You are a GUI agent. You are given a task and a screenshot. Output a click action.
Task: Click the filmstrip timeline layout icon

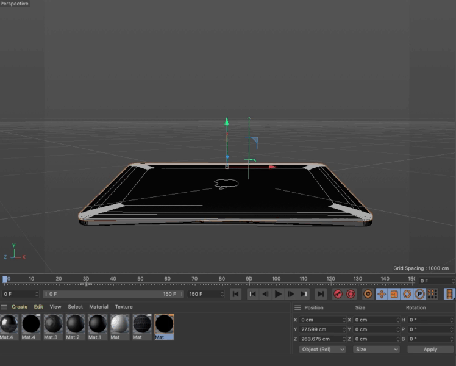click(449, 294)
